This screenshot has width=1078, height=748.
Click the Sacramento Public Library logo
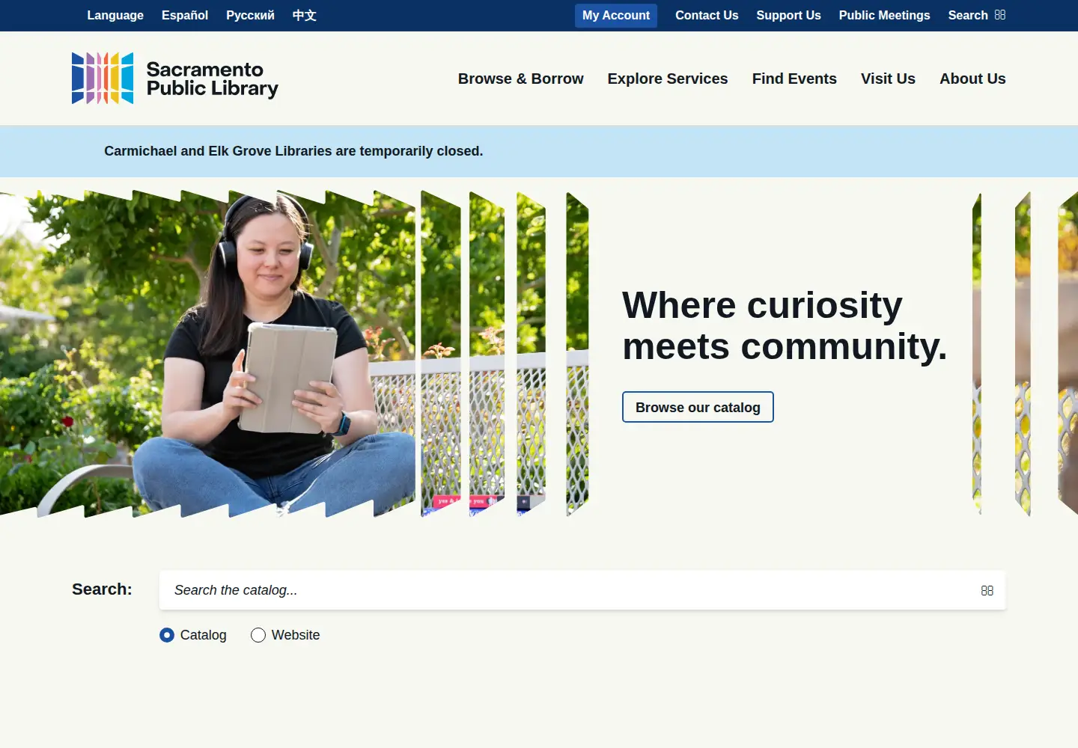pos(175,79)
